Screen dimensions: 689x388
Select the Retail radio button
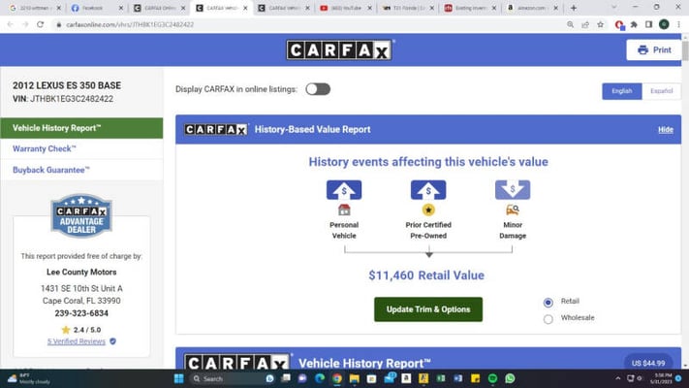548,303
